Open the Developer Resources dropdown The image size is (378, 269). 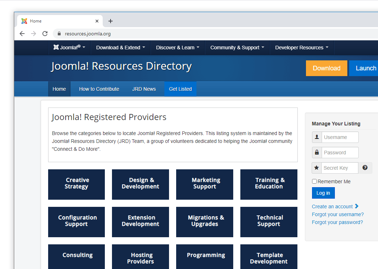pos(302,48)
